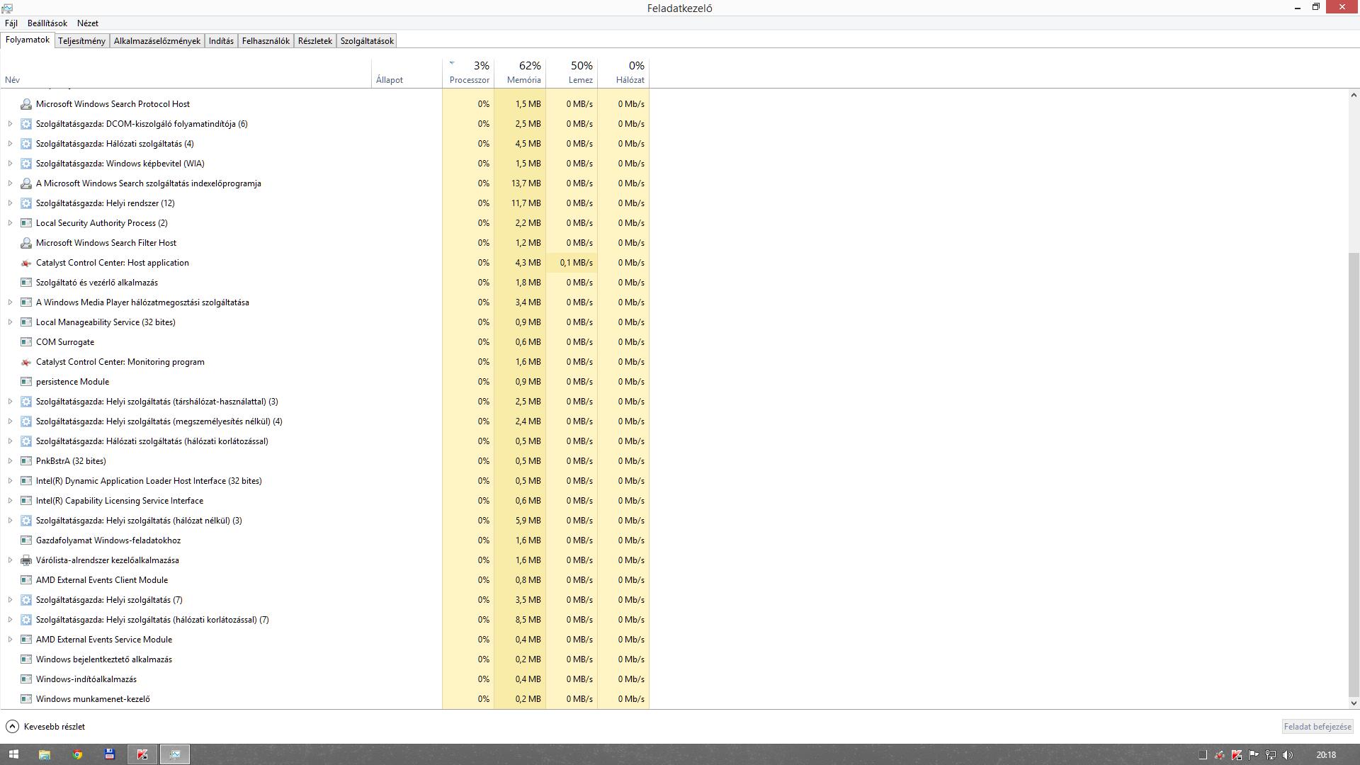Click the Task Manager taskbar button
The width and height of the screenshot is (1360, 765).
(x=175, y=754)
